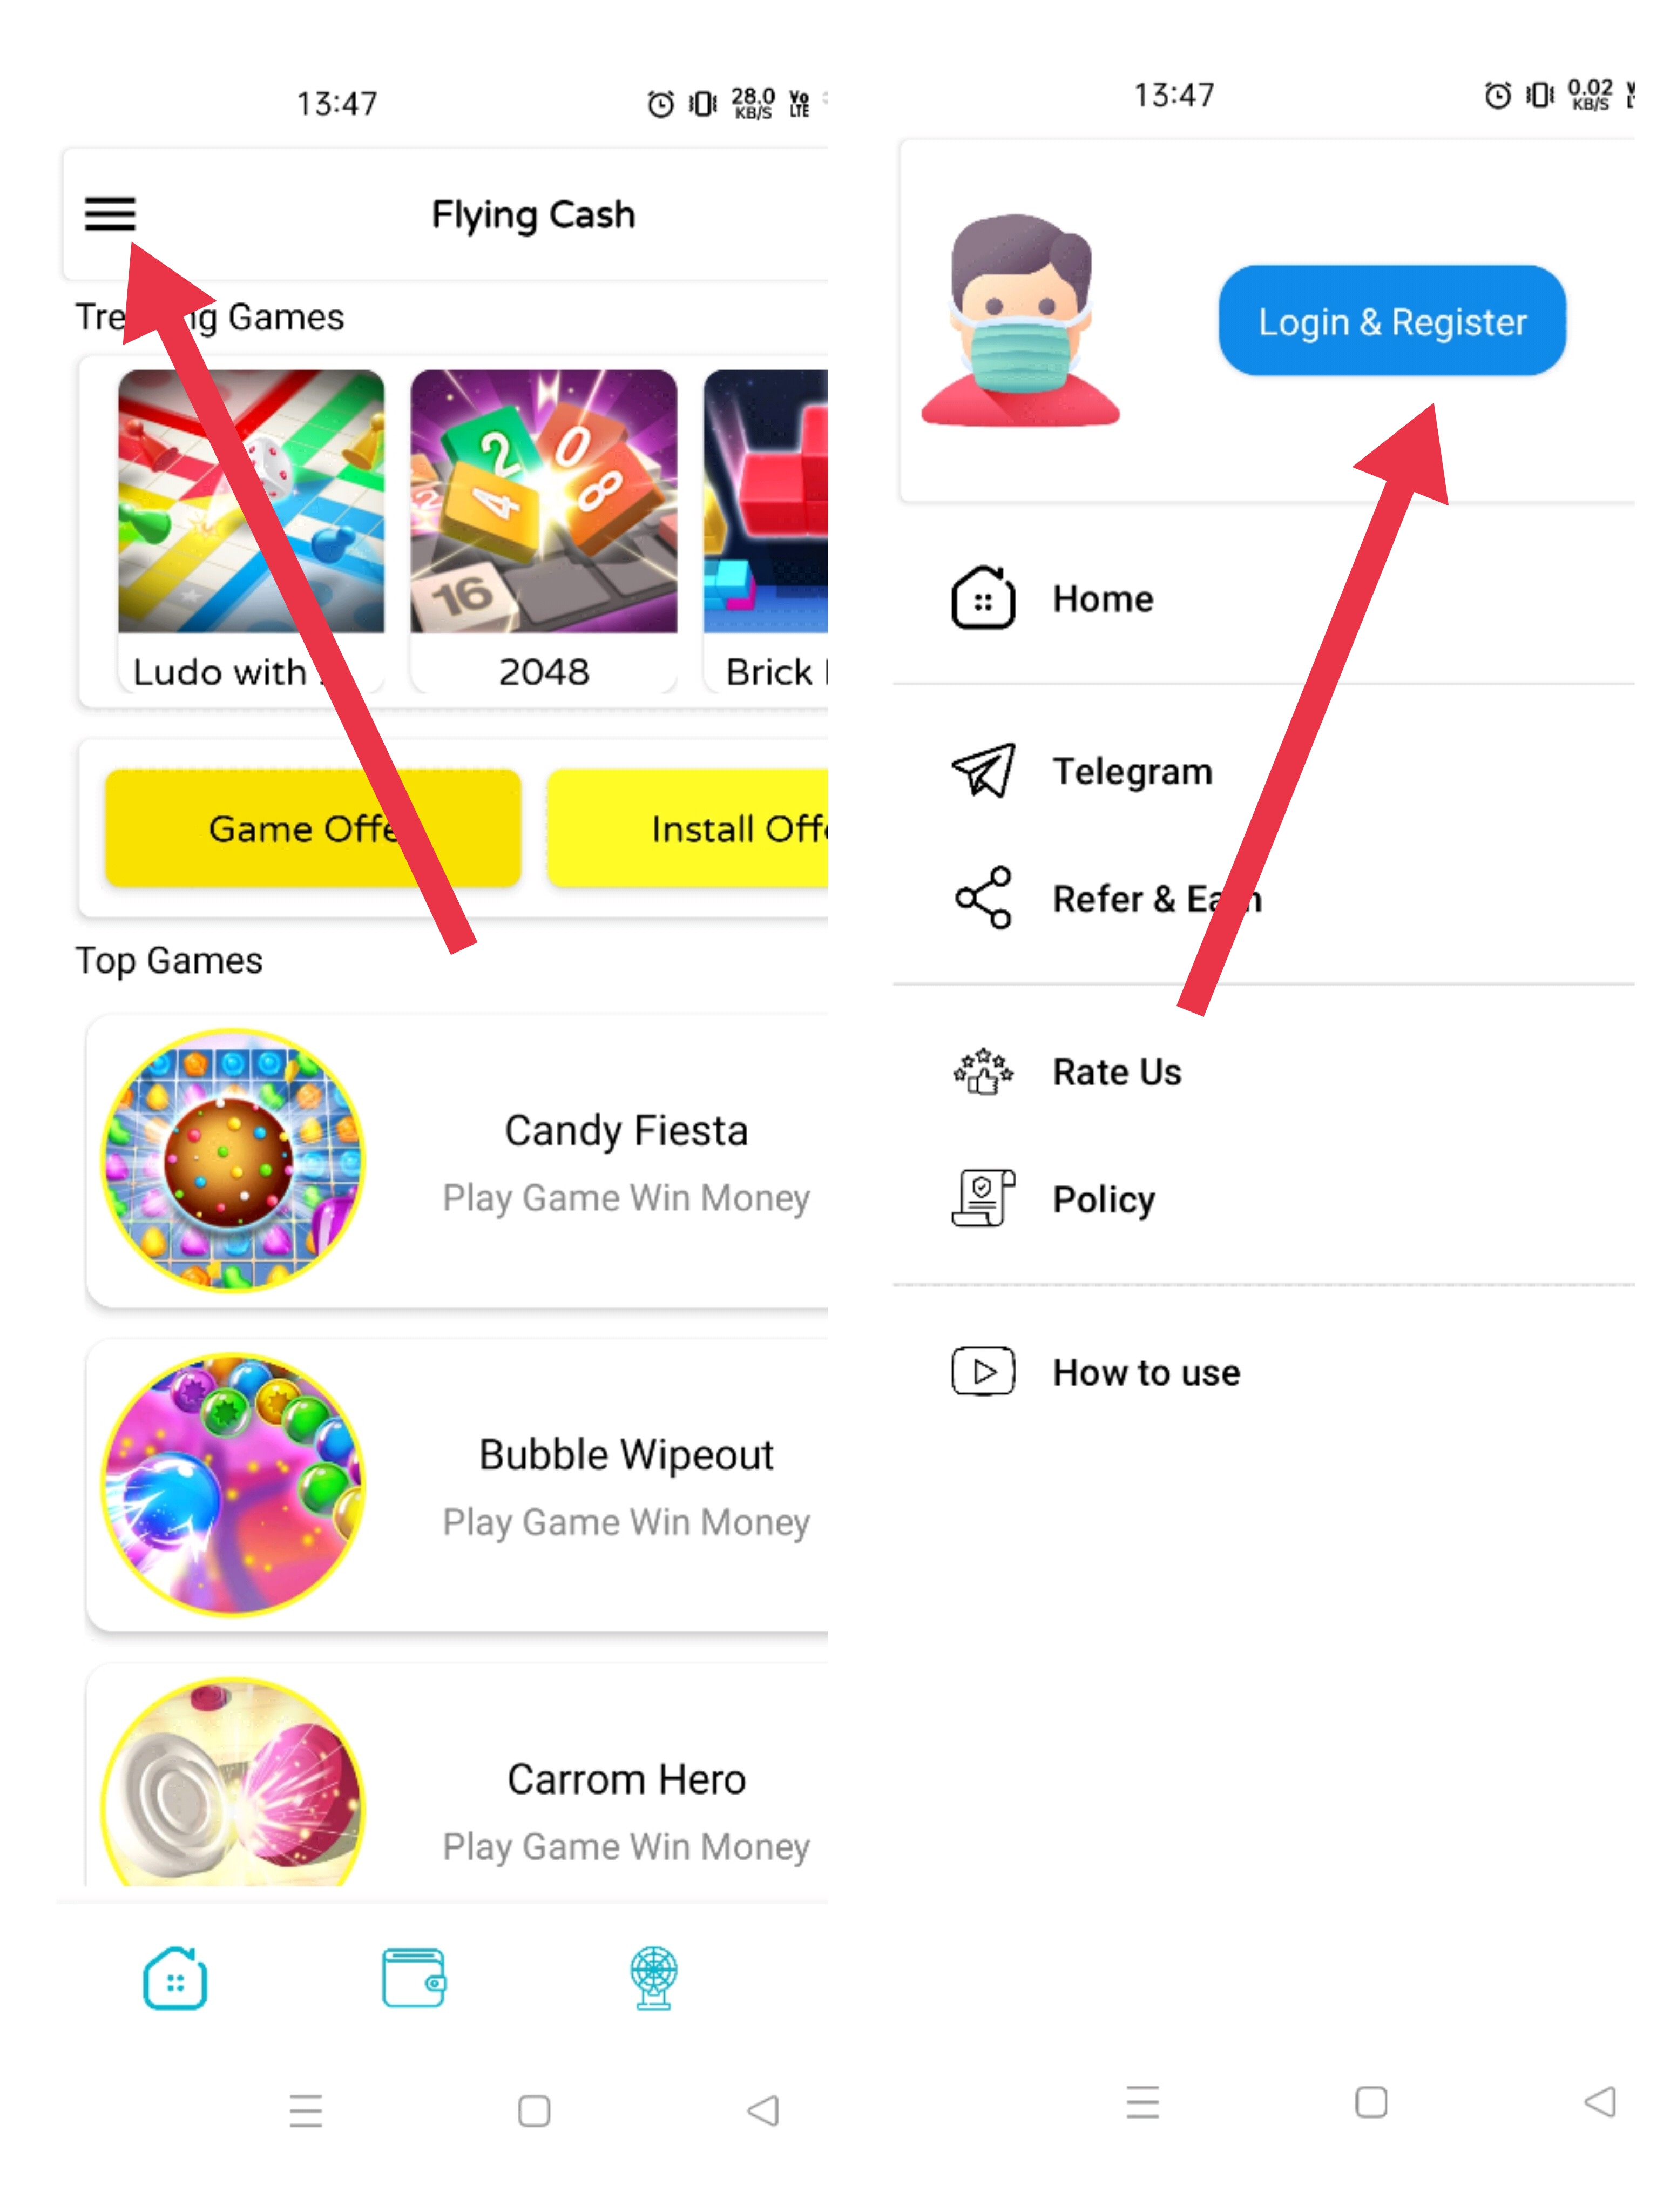Click the Refer & Earn share icon

tap(983, 898)
